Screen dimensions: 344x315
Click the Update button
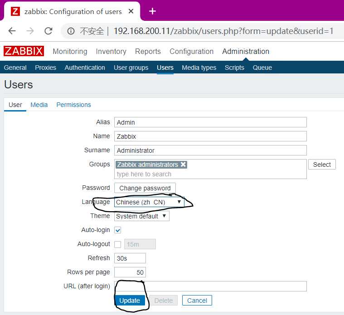pos(130,300)
